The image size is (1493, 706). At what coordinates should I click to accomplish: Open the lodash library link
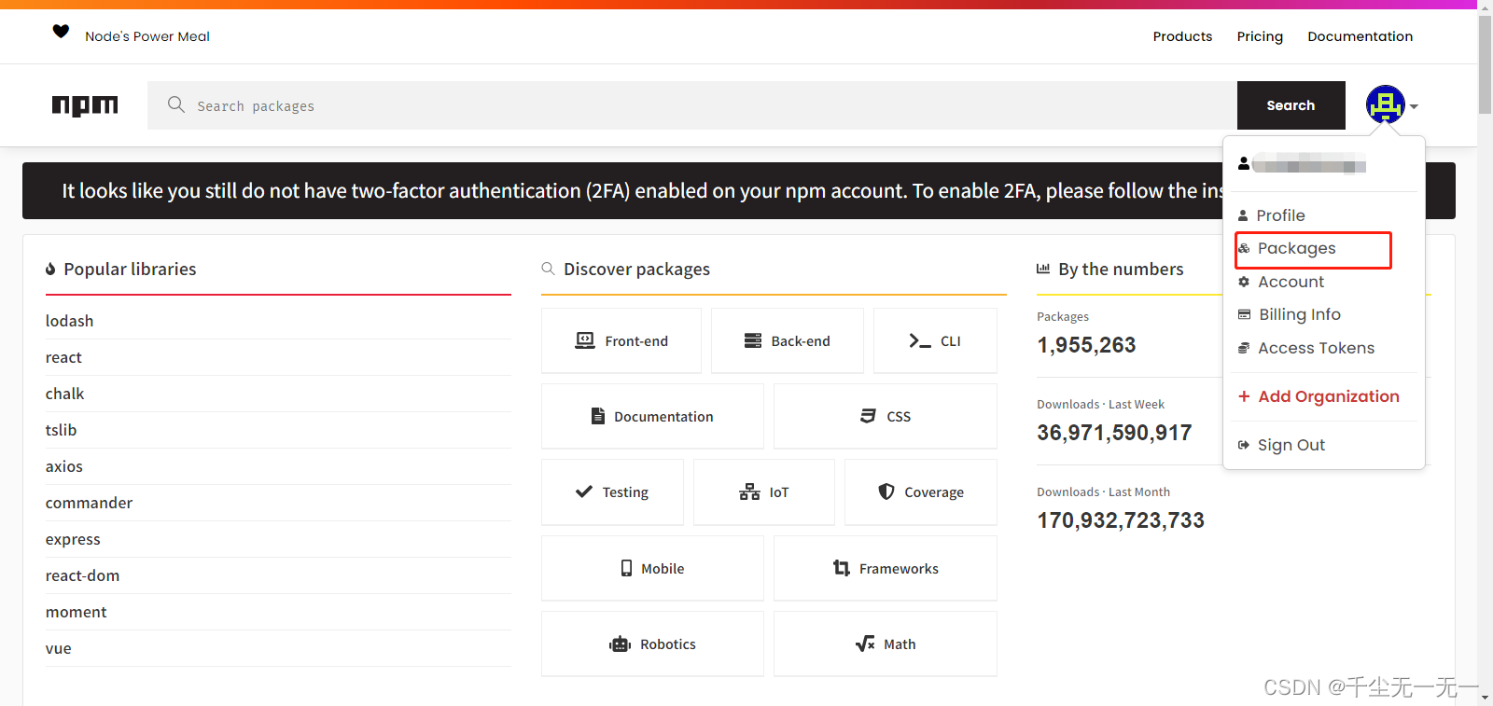tap(70, 321)
